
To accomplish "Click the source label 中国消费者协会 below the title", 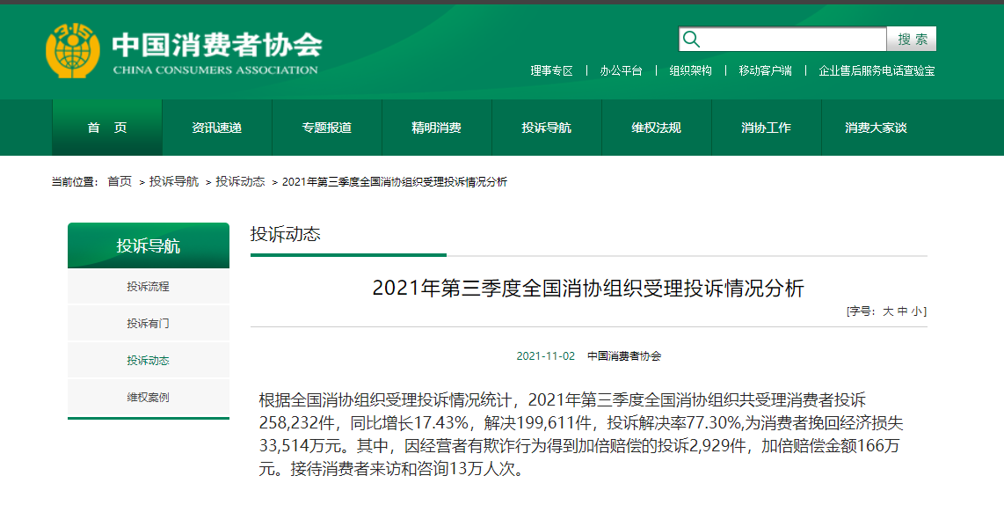I will pos(624,356).
